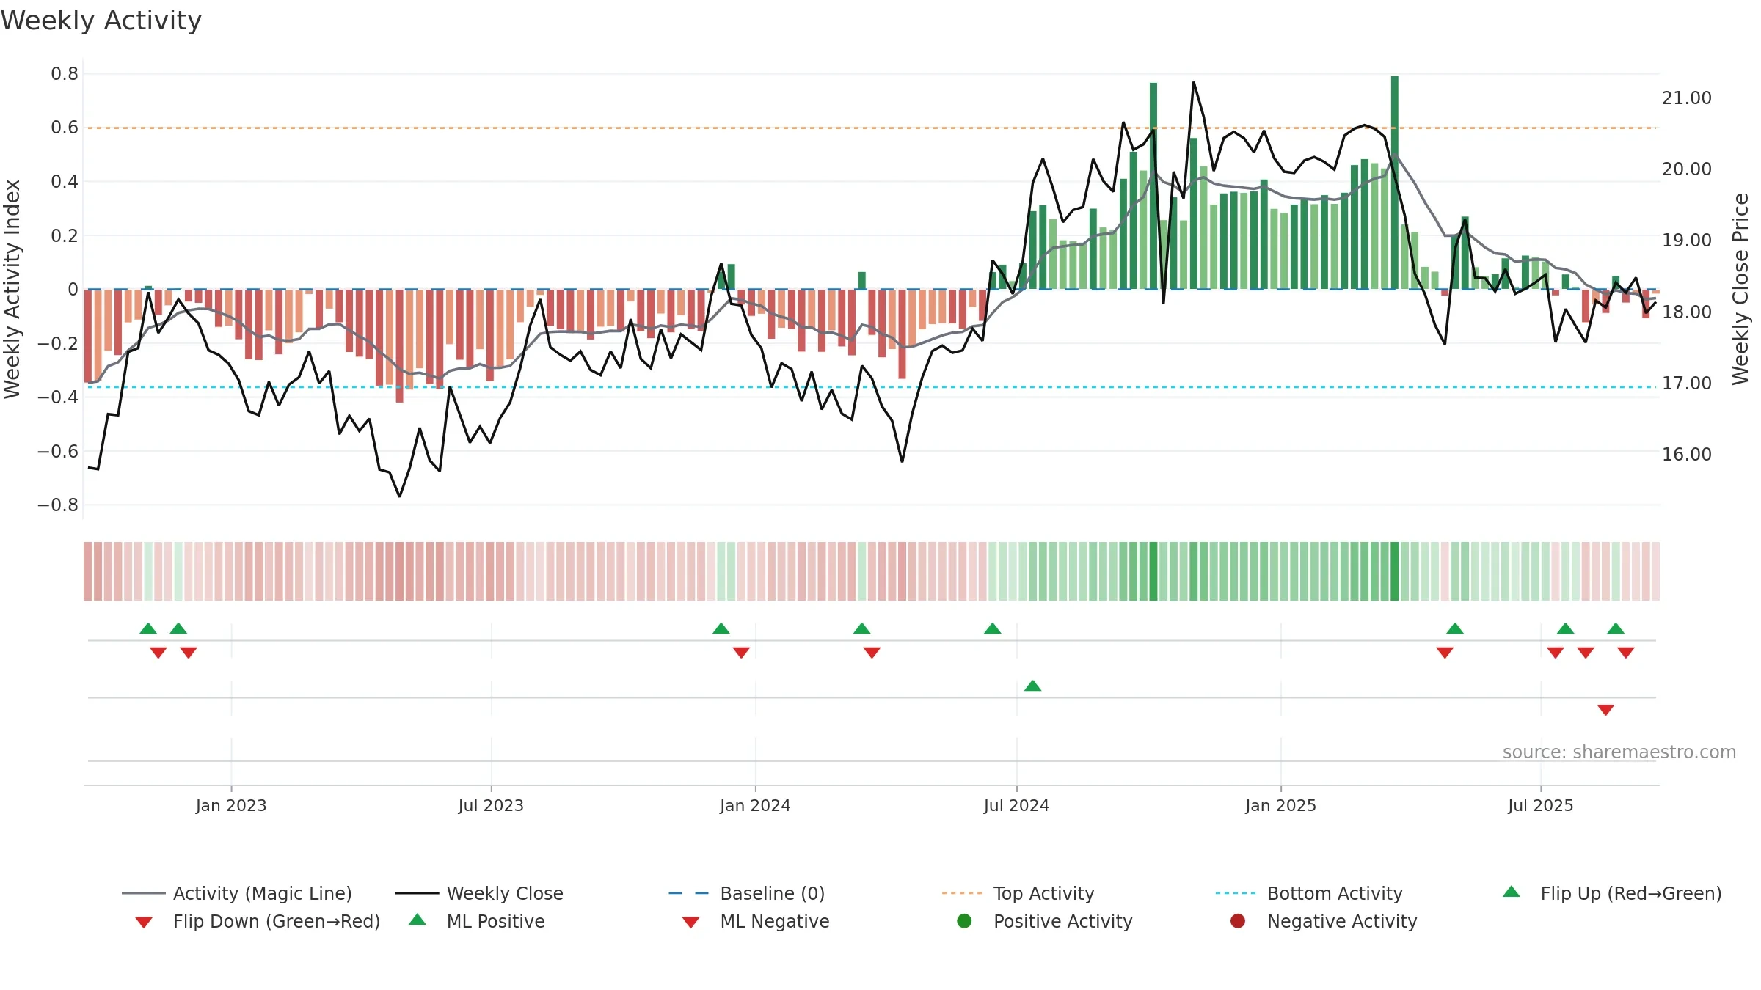Click the Jul 2025 x-axis label

[1541, 806]
